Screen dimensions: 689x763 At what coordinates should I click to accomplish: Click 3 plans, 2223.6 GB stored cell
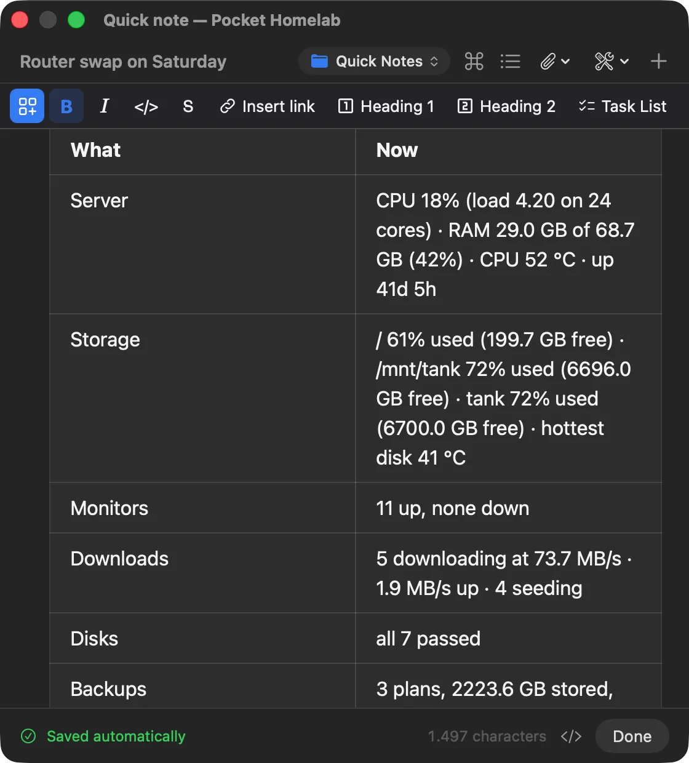508,687
